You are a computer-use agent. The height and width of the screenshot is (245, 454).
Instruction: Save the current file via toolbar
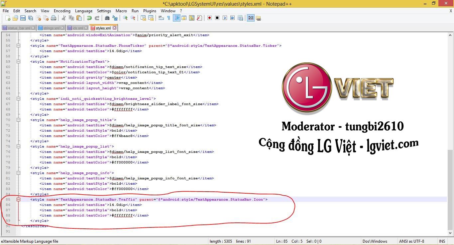click(23, 18)
